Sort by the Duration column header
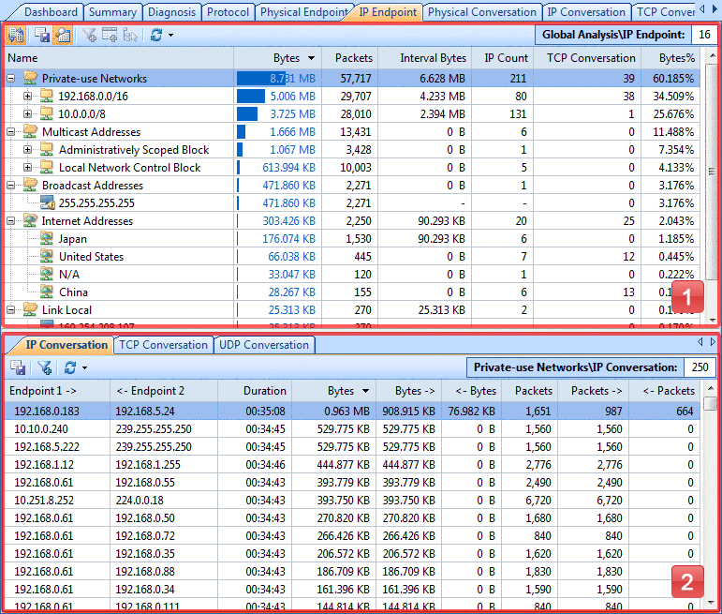Image resolution: width=722 pixels, height=614 pixels. tap(264, 391)
